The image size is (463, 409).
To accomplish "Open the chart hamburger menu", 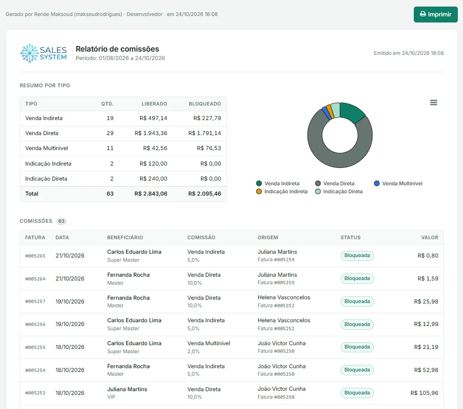I will pyautogui.click(x=433, y=103).
